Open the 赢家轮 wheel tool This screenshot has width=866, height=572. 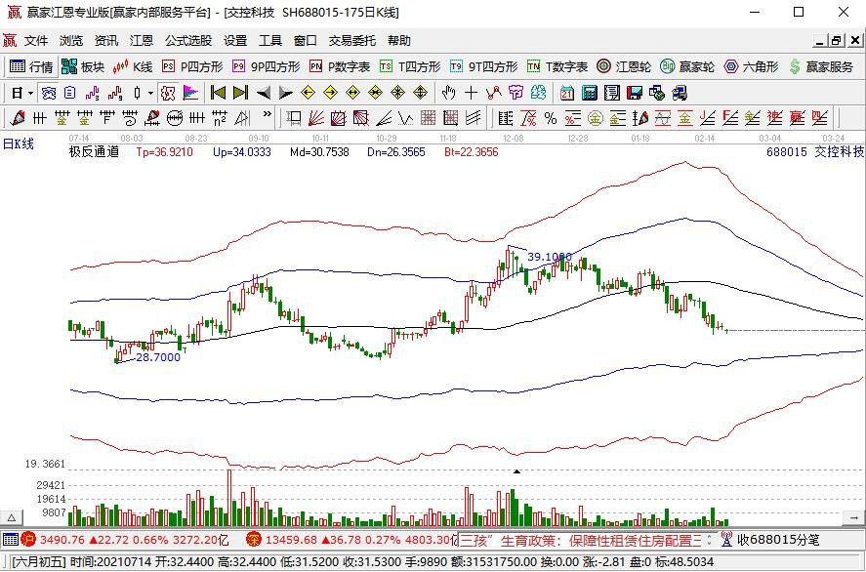(687, 66)
